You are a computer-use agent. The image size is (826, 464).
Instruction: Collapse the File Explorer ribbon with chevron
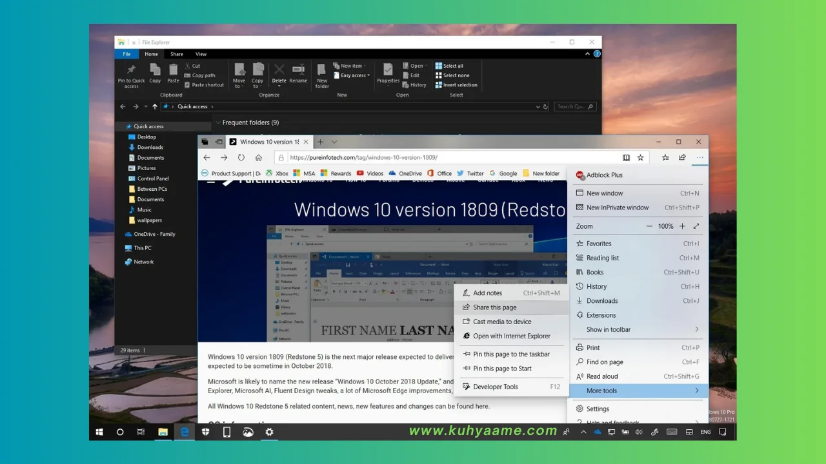[x=589, y=54]
